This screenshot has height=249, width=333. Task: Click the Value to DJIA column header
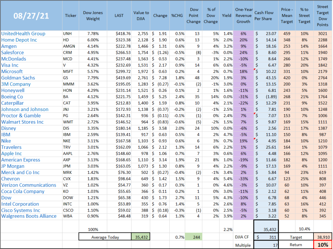click(141, 16)
